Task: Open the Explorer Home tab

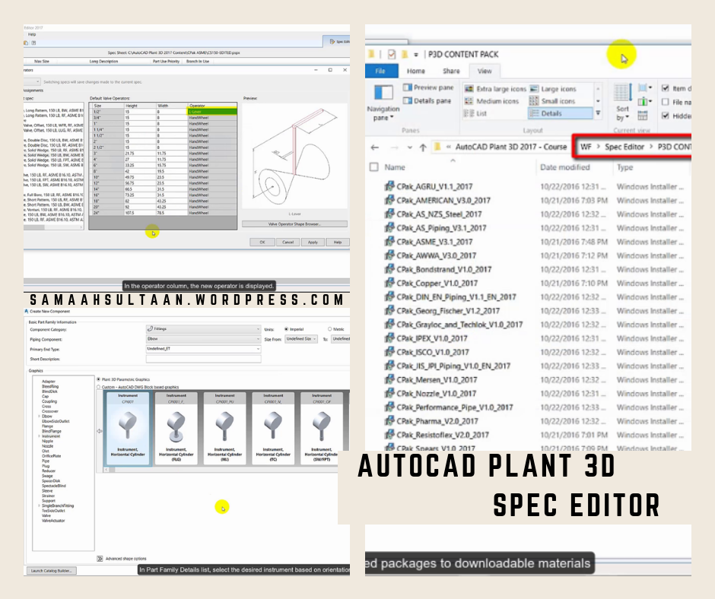Action: click(416, 71)
